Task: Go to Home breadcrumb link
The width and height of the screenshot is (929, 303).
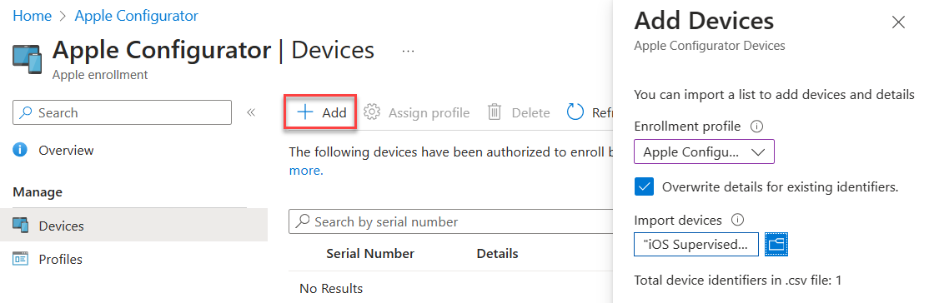Action: coord(32,16)
